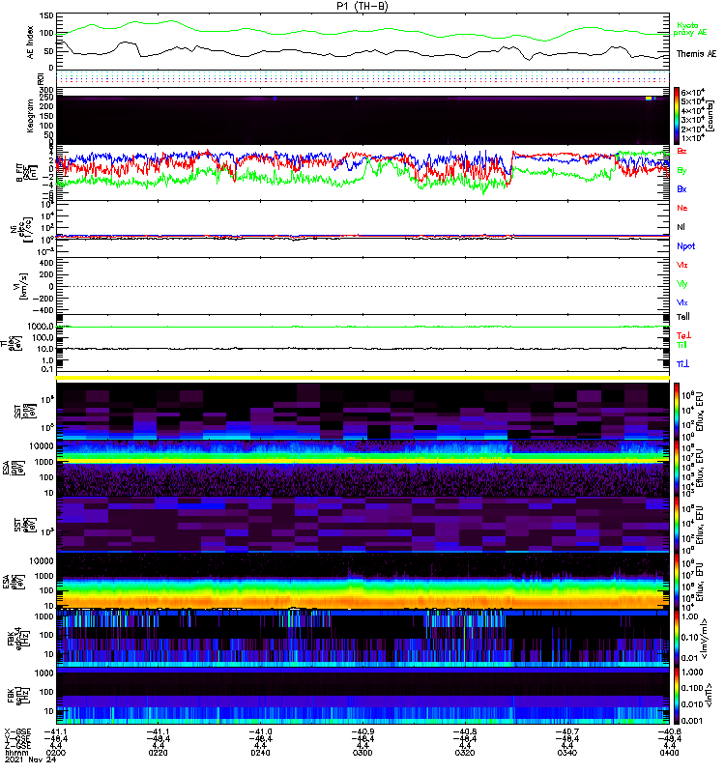Select the Themis AE legend label
Viewport: 725px width, 773px height.
click(696, 54)
